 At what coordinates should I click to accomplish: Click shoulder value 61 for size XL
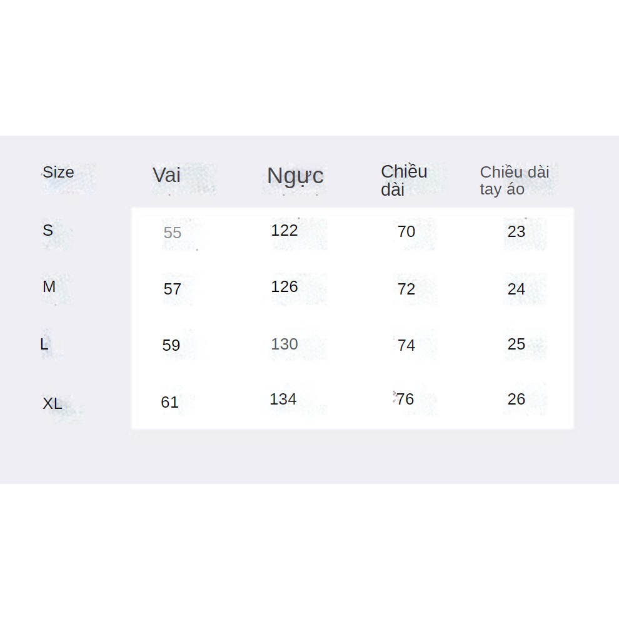[x=170, y=402]
